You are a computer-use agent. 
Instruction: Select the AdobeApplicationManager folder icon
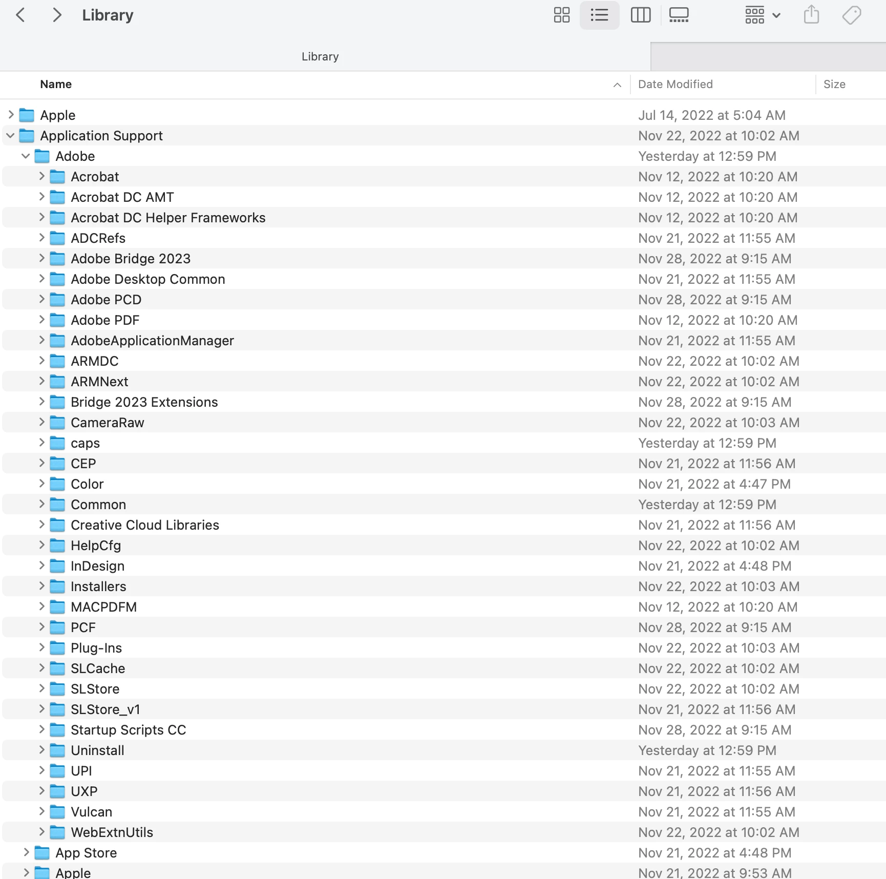[x=57, y=341]
